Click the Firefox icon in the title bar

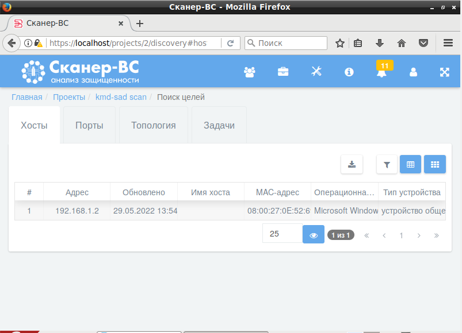[x=6, y=7]
